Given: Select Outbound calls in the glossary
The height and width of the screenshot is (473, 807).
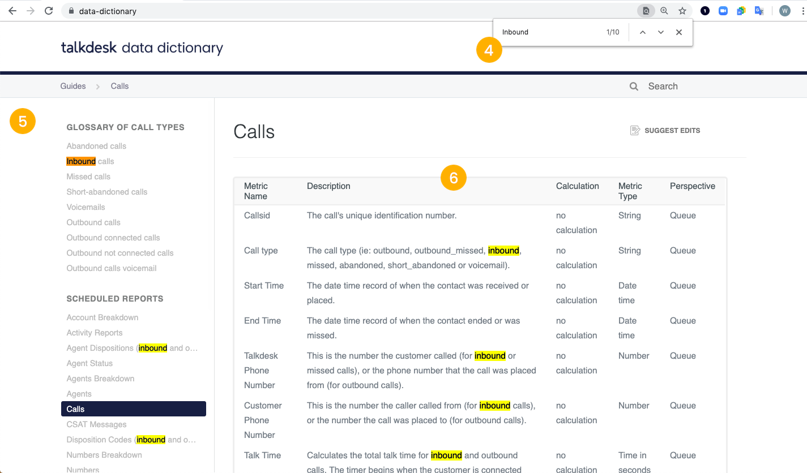Looking at the screenshot, I should tap(93, 222).
